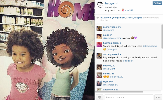Click the horizontal scrollbar below comments
Image resolution: width=163 pixels, height=100 pixels.
119,92
